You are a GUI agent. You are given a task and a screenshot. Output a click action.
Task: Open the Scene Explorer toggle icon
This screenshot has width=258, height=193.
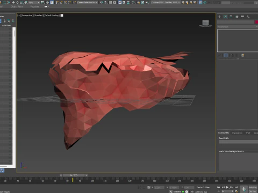click(x=110, y=3)
